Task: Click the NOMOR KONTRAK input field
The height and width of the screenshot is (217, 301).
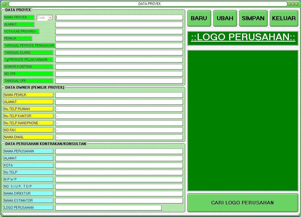Action: 119,67
